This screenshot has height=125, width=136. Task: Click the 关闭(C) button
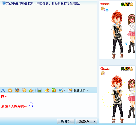coord(66,121)
